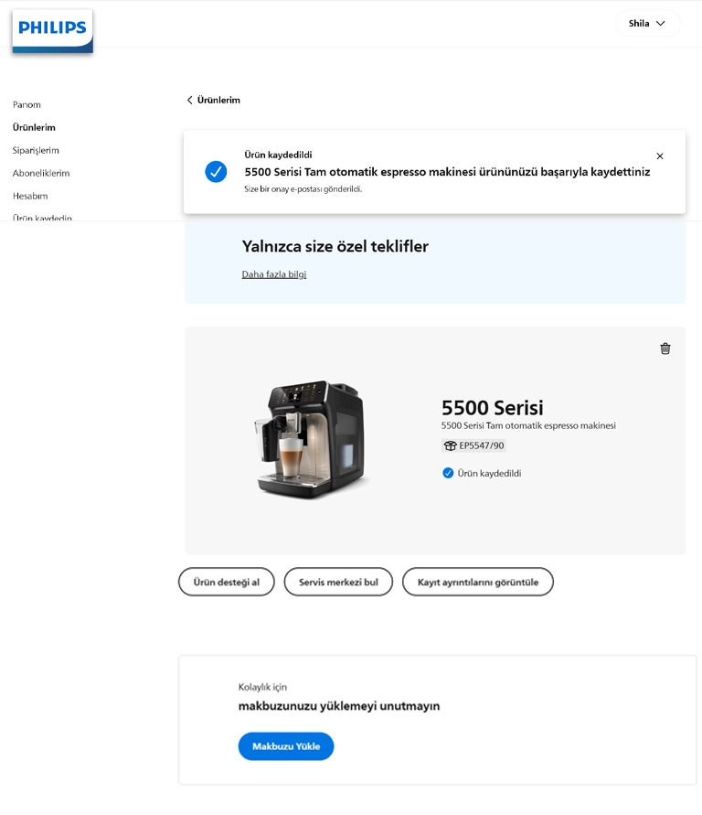
Task: Go to Panom in sidebar
Action: click(27, 104)
